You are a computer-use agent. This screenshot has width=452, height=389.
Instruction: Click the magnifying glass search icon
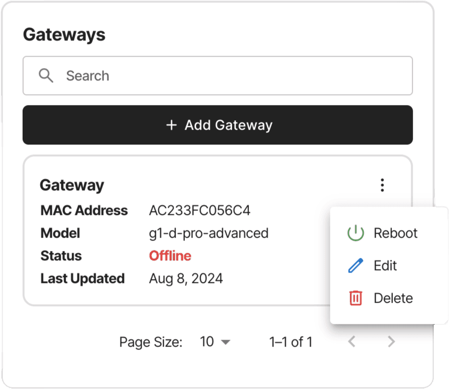pos(46,75)
